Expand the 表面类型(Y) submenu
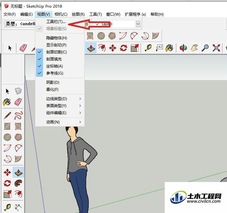Screen dimensions: 227x213 coord(60,106)
